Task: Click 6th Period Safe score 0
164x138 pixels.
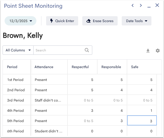Action: (x=142, y=131)
